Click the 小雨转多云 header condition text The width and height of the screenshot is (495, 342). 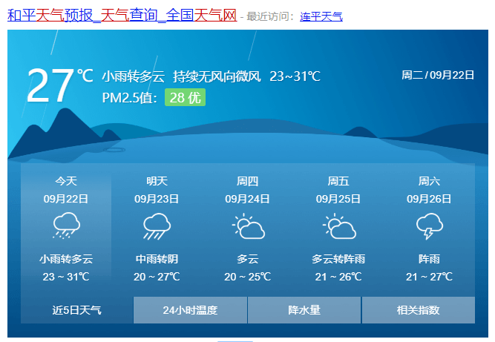click(134, 76)
